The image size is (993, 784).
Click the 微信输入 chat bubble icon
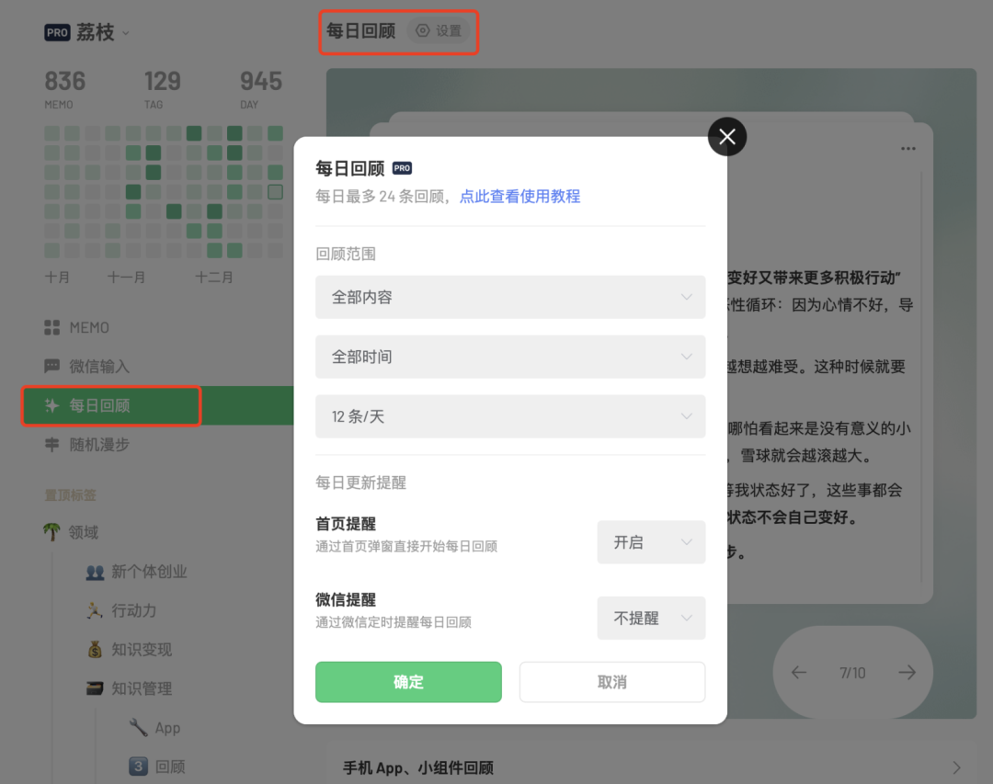click(51, 366)
